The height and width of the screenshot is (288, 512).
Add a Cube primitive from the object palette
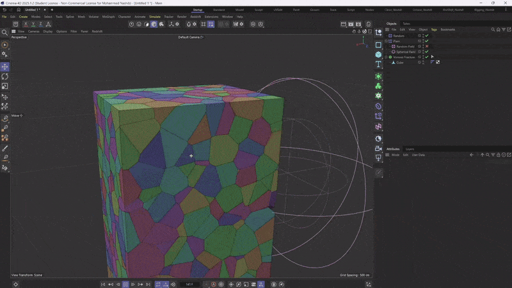pyautogui.click(x=378, y=54)
